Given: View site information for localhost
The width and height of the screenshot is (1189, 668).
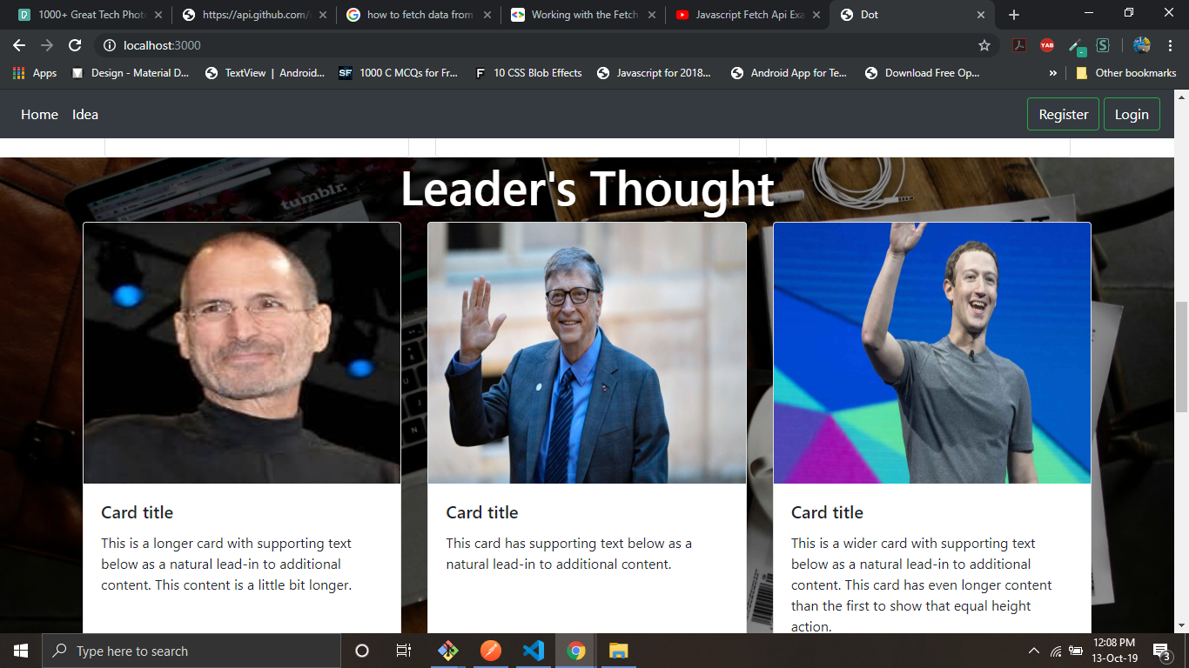Looking at the screenshot, I should [x=109, y=45].
